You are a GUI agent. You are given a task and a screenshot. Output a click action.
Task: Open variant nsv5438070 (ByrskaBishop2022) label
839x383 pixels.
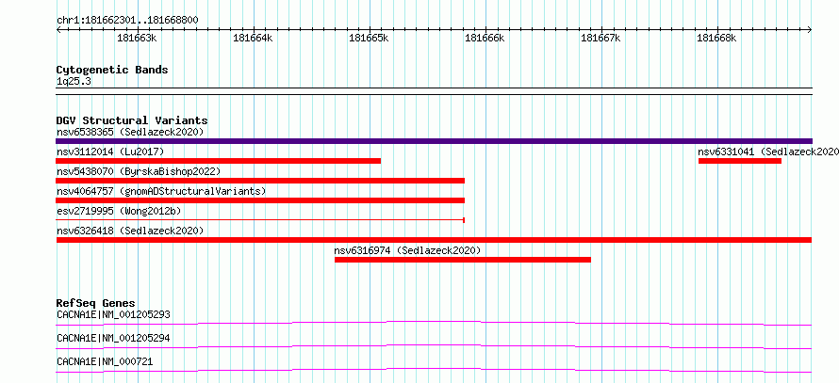point(138,171)
